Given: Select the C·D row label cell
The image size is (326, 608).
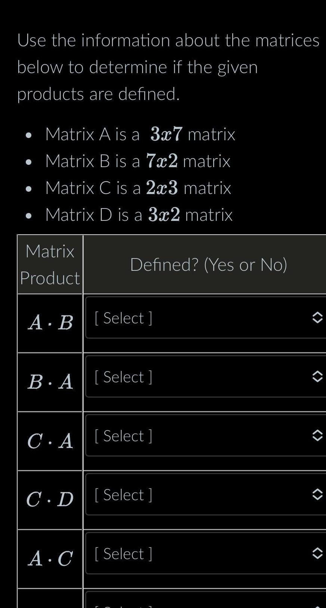Looking at the screenshot, I should [x=50, y=500].
